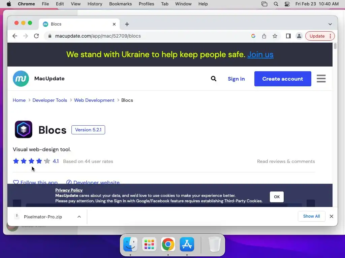This screenshot has height=258, width=345.
Task: Click the Google icon in address bar
Action: coord(253,36)
